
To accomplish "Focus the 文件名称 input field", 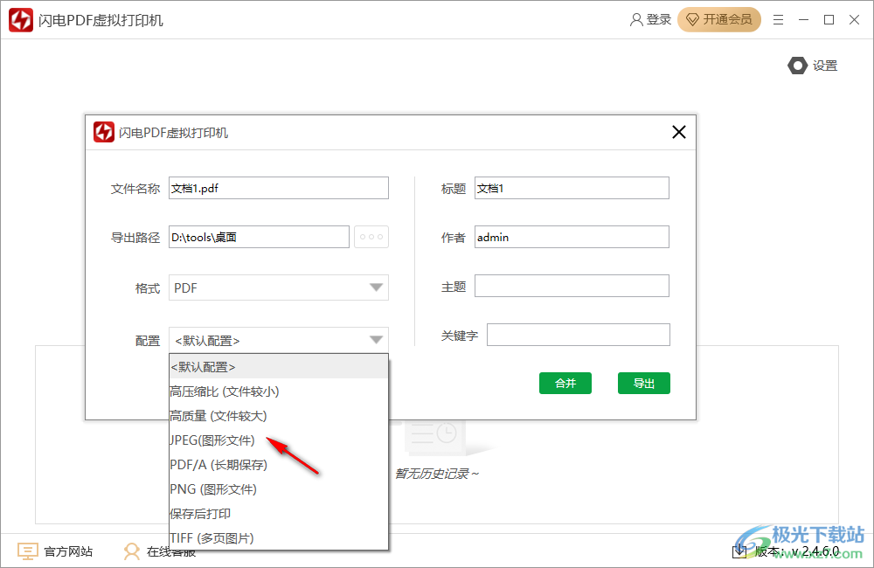I will point(279,189).
